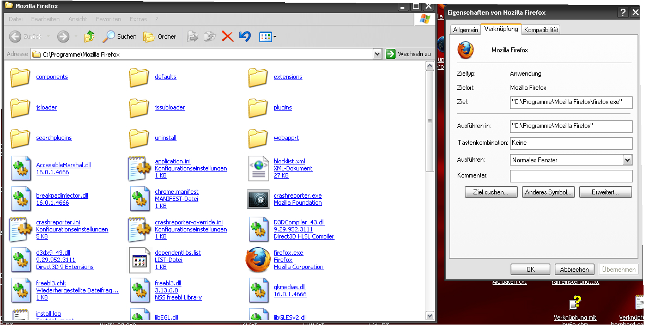Click the Anderes Symbol button

pos(548,192)
